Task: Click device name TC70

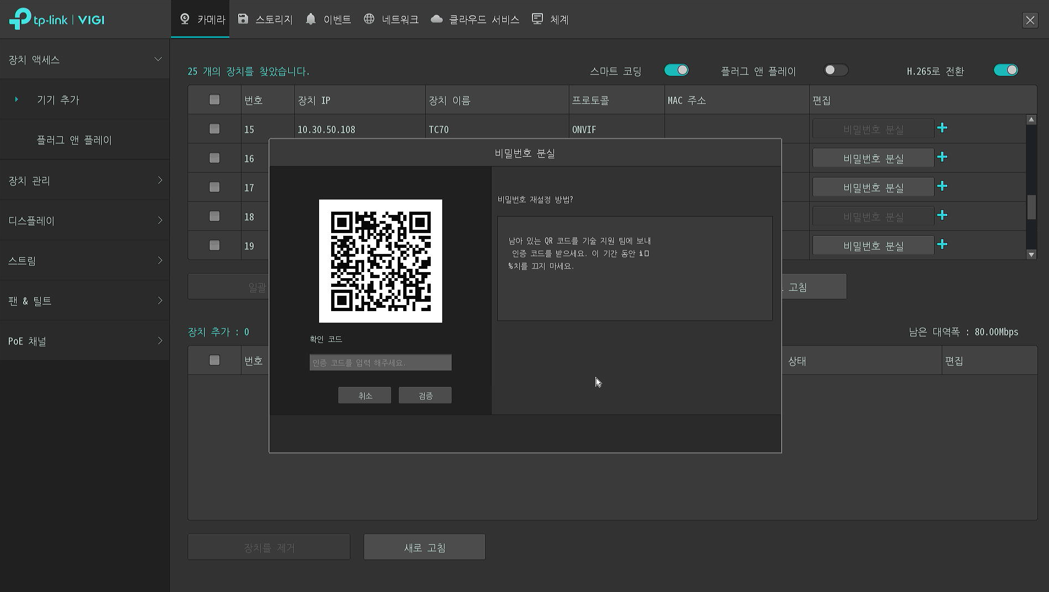Action: [438, 130]
